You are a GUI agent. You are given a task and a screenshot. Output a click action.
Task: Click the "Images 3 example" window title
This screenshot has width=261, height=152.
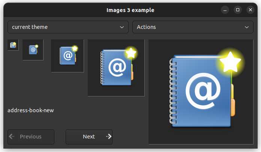[x=130, y=10]
